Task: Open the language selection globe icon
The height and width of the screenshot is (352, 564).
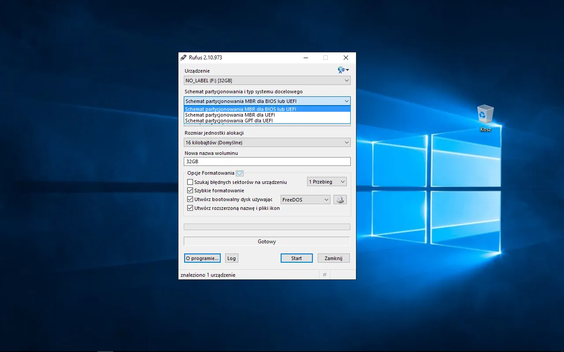Action: (x=342, y=70)
